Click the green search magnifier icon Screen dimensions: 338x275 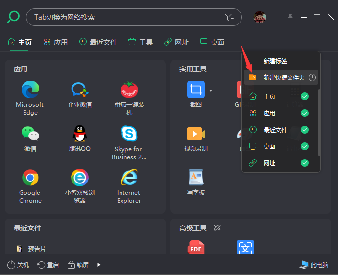[13, 17]
